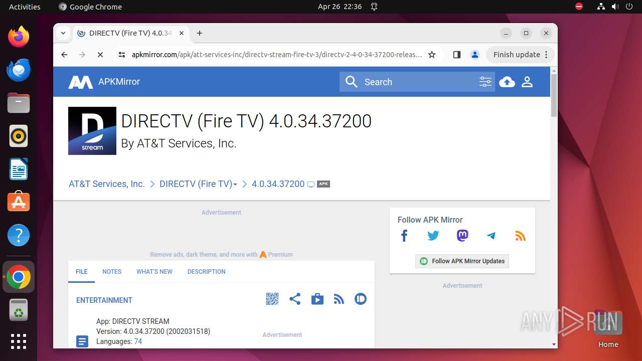Switch to the WHAT'S NEW tab
Viewport: 642px width, 361px height.
pyautogui.click(x=154, y=272)
